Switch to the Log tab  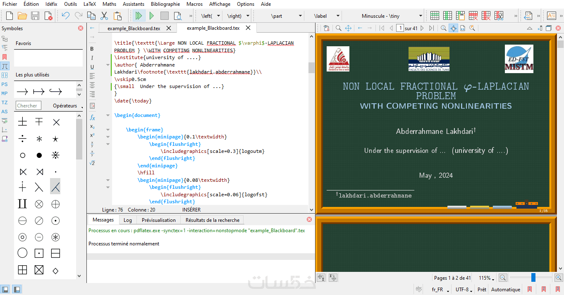(x=127, y=220)
